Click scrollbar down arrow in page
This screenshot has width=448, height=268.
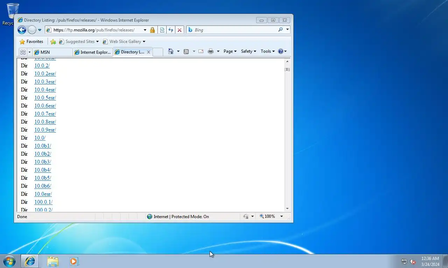click(x=287, y=208)
